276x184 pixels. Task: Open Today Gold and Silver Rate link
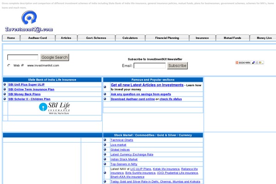click(x=155, y=182)
